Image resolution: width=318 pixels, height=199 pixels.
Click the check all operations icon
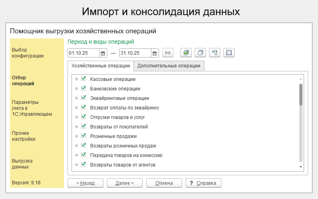186,53
